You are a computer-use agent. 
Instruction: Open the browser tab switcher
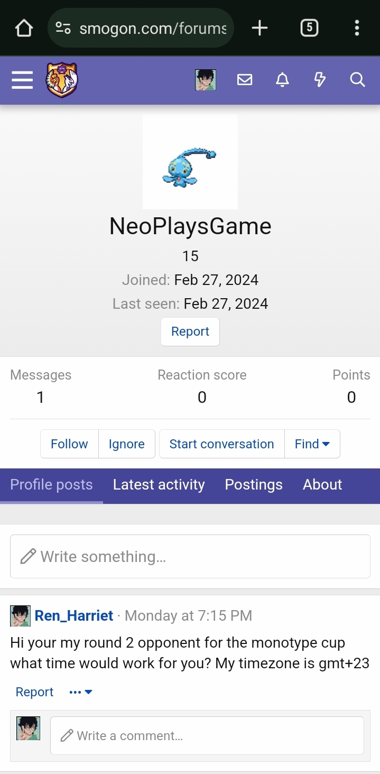click(309, 28)
